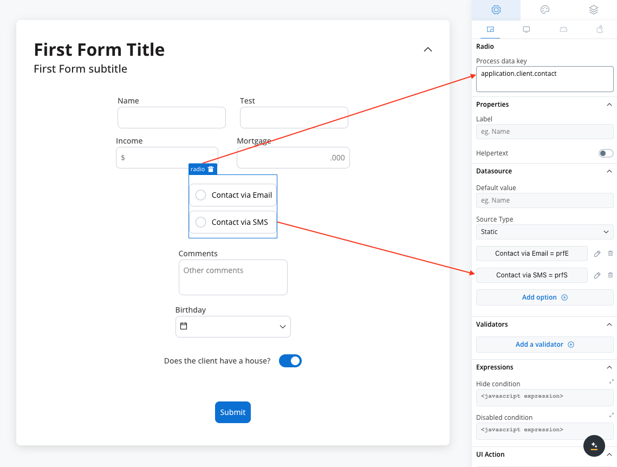Expand the Disabled condition editor

[612, 414]
